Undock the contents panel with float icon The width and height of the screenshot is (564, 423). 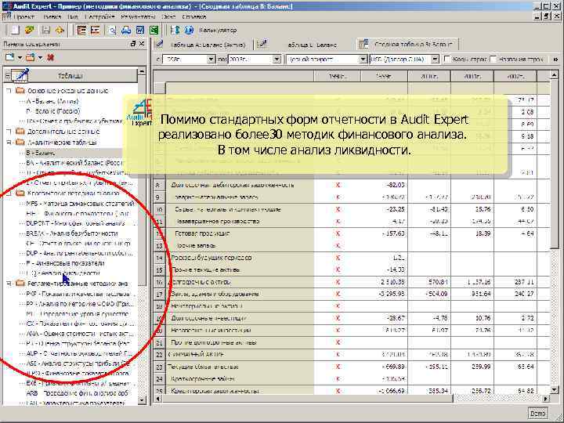(x=132, y=44)
